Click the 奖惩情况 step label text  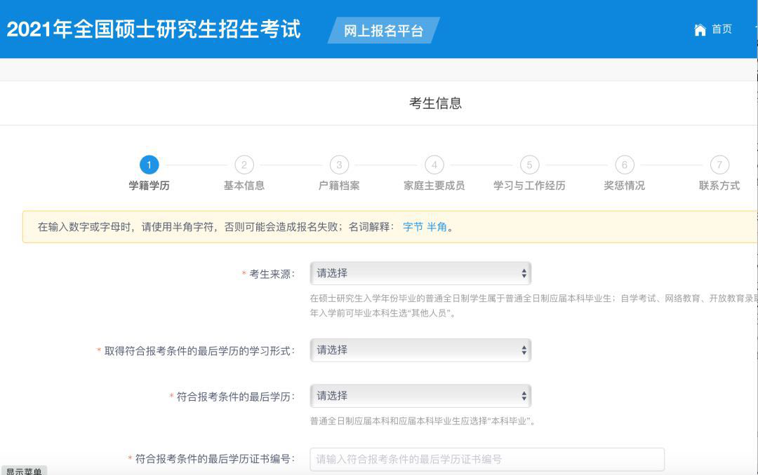pyautogui.click(x=624, y=184)
